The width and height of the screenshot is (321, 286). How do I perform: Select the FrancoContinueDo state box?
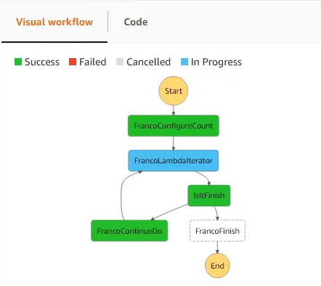tap(129, 231)
